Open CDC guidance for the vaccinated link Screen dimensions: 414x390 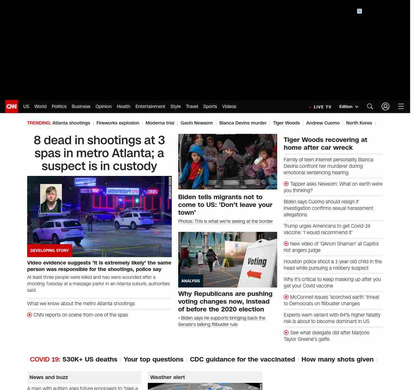242,359
